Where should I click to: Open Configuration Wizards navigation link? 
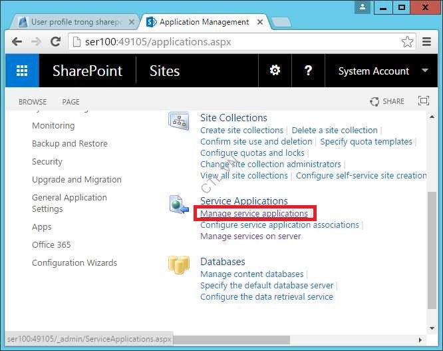[x=74, y=263]
